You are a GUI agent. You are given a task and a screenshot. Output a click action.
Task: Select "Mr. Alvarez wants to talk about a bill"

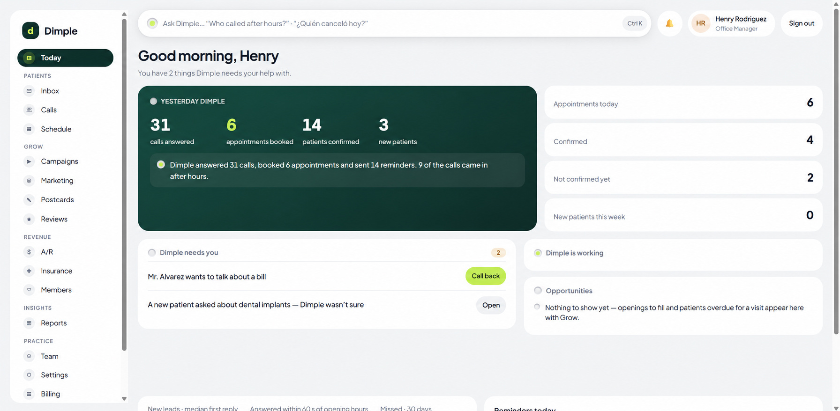click(x=207, y=277)
